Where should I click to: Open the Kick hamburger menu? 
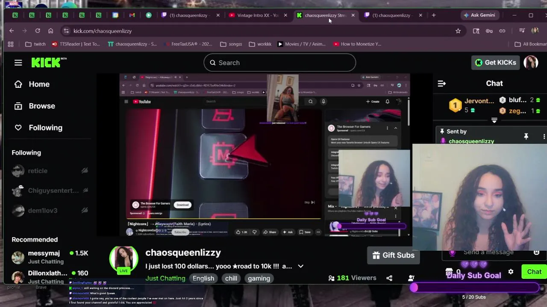coord(18,63)
